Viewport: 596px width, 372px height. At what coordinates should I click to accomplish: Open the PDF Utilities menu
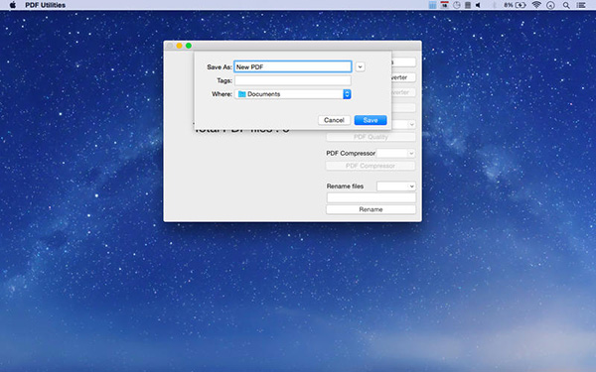(x=46, y=5)
